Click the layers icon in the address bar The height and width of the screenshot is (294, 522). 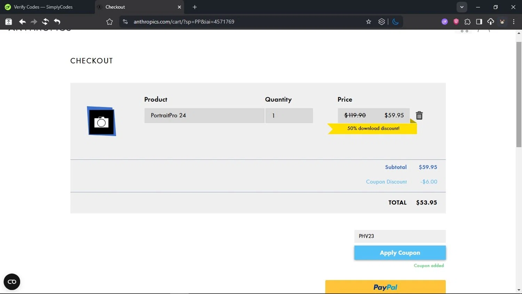coord(381,22)
